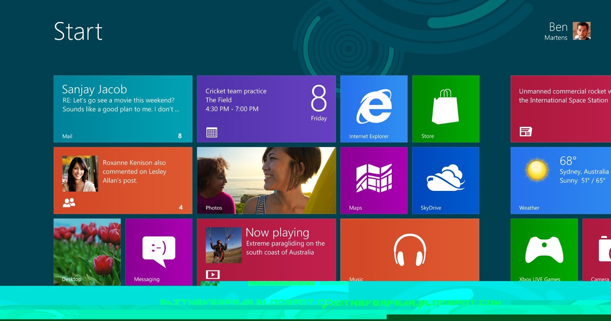Click 68° temperature reading

tap(568, 161)
